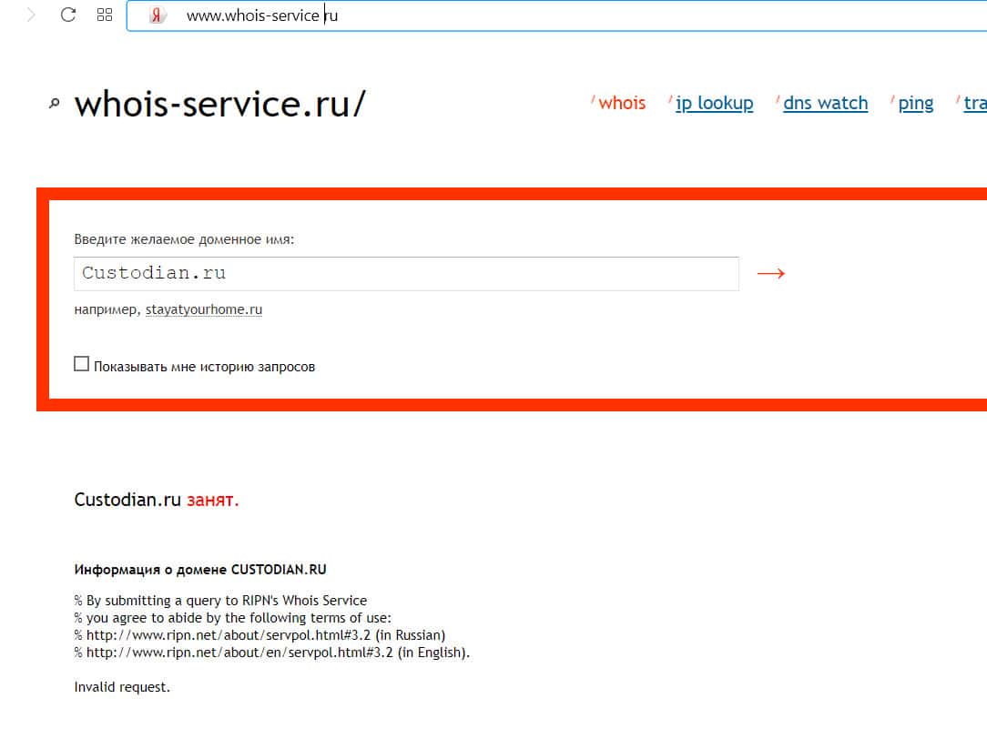Click the Invalid request. text
Screen dimensions: 987x729
pyautogui.click(x=122, y=687)
